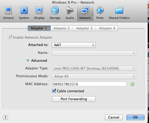This screenshot has width=149, height=123.
Task: Switch to the Adapter 4 tab
Action: click(107, 28)
